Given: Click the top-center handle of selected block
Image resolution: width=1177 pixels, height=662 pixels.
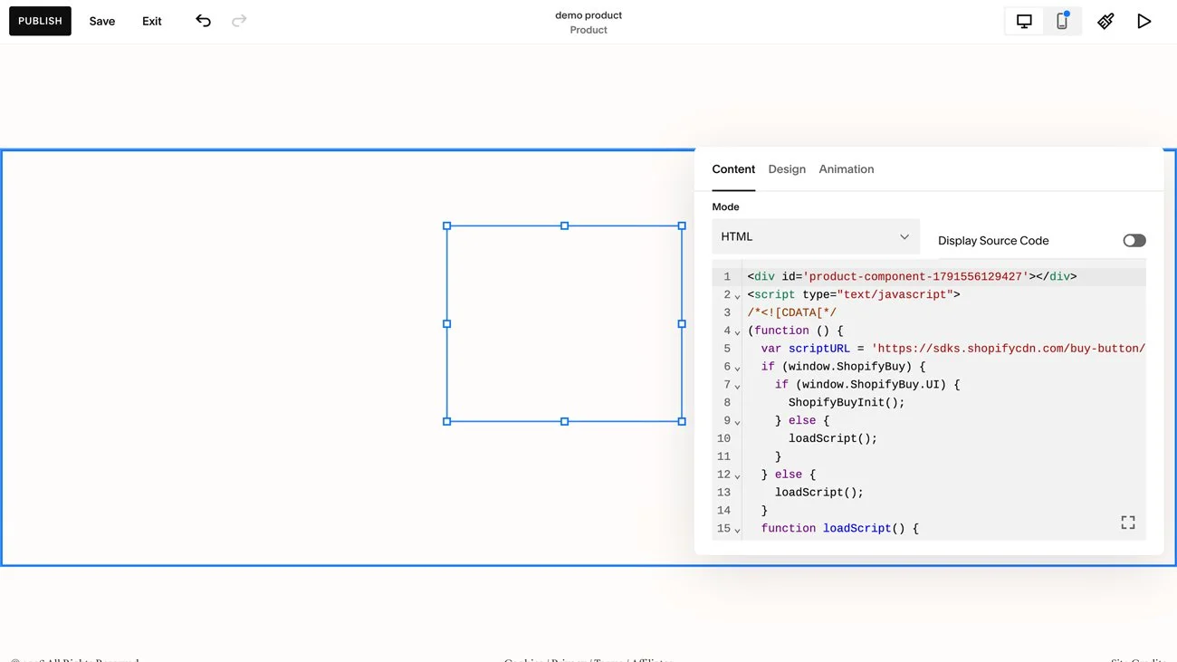Looking at the screenshot, I should pyautogui.click(x=564, y=225).
